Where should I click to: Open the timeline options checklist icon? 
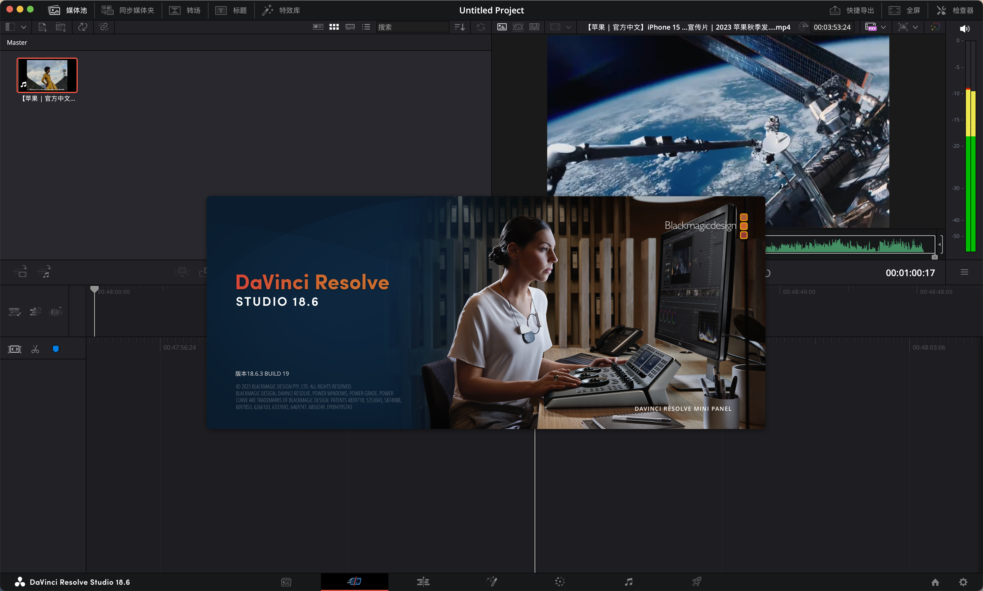[15, 312]
